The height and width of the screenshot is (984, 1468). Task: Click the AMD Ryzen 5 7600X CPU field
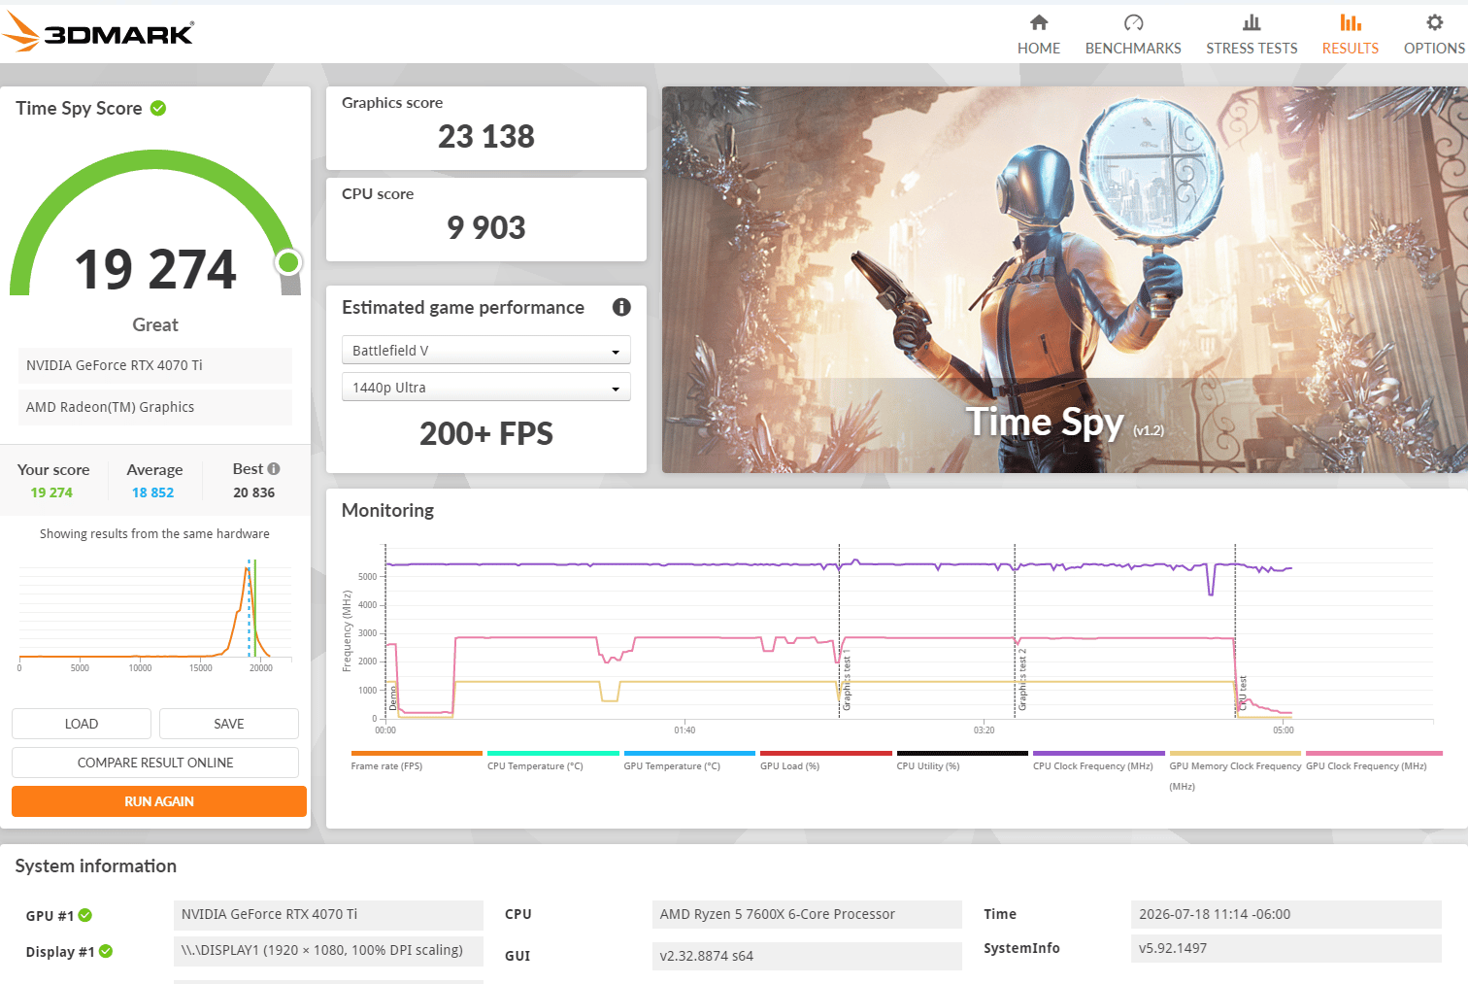[x=807, y=914]
